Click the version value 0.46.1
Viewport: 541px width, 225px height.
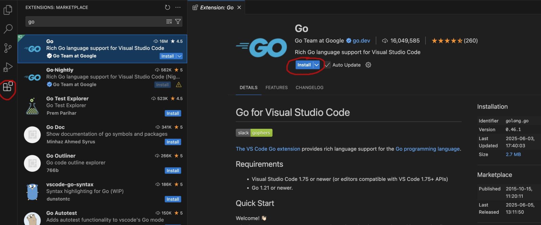tap(513, 130)
